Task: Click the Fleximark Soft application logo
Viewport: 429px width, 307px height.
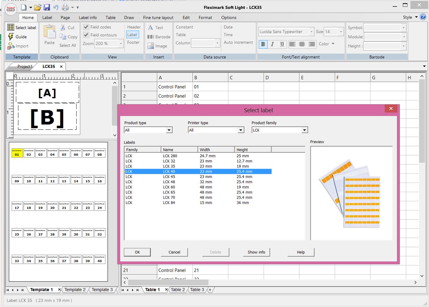Action: click(11, 9)
